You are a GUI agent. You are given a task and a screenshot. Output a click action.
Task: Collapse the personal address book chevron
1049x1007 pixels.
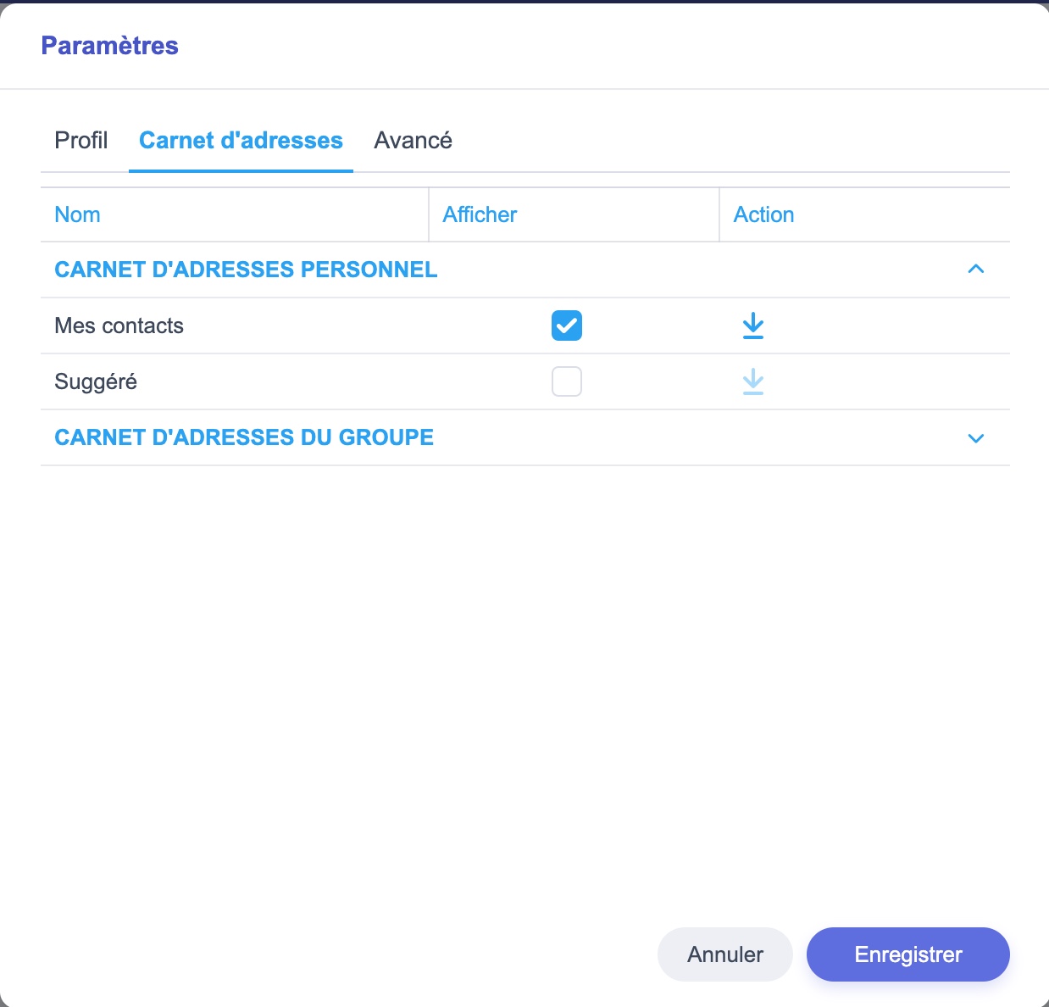[975, 270]
